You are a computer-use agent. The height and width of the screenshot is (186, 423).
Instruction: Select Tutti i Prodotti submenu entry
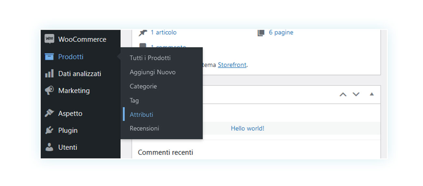pos(150,58)
